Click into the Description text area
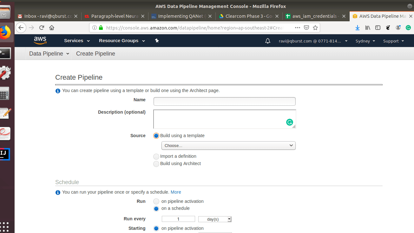Image resolution: width=414 pixels, height=233 pixels. click(x=225, y=119)
